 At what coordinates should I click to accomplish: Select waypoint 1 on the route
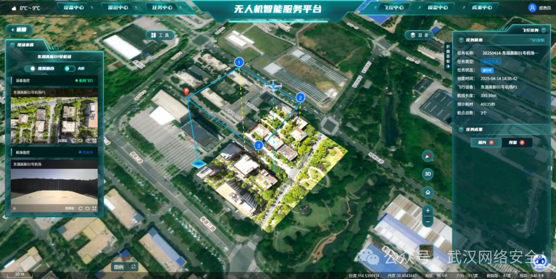[x=239, y=63]
